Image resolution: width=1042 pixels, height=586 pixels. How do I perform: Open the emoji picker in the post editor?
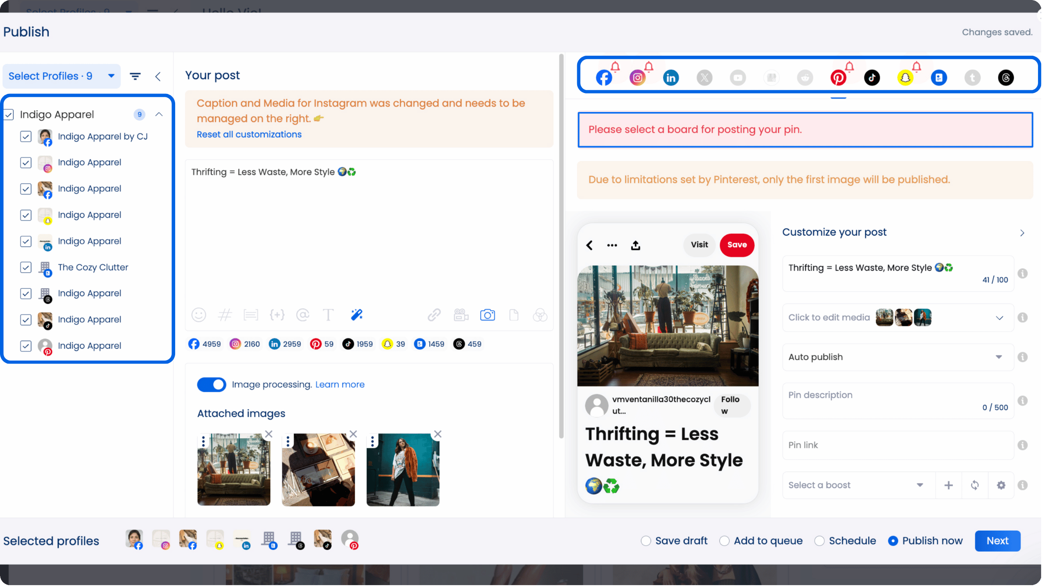199,314
